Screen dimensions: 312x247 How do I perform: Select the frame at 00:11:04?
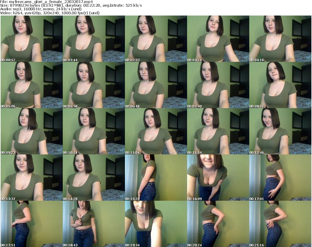coord(156,131)
